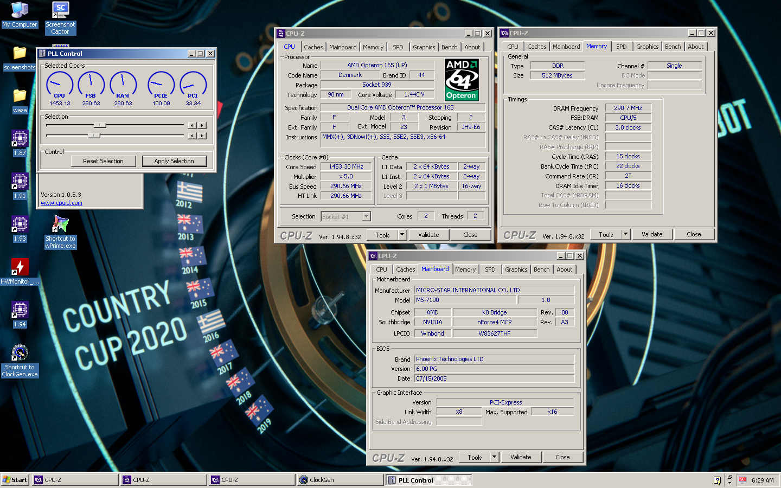
Task: Move the lower slider in PLL Control Selection
Action: click(94, 135)
